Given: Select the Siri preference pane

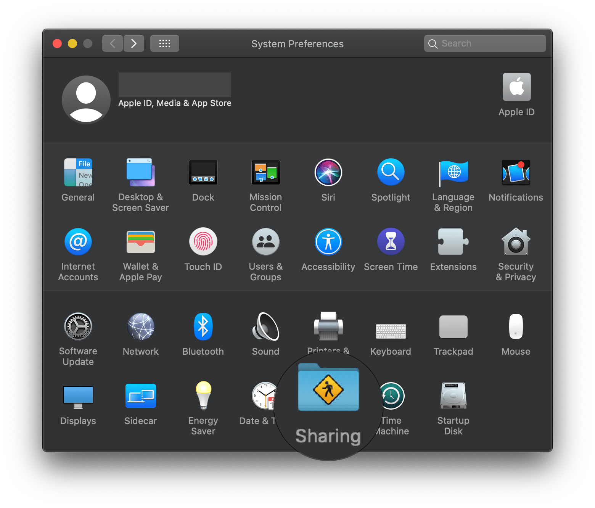Looking at the screenshot, I should coord(328,172).
